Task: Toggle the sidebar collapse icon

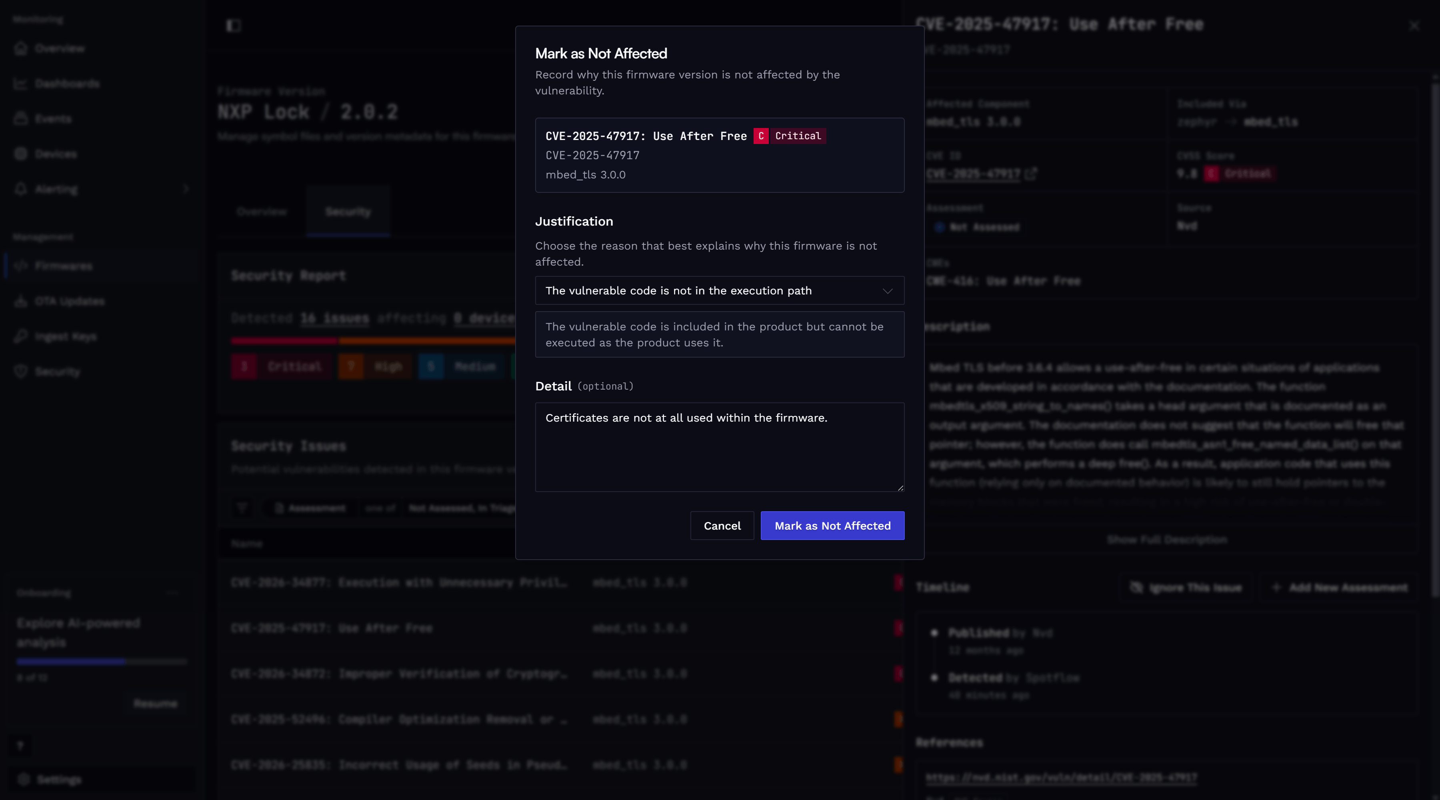Action: tap(233, 26)
